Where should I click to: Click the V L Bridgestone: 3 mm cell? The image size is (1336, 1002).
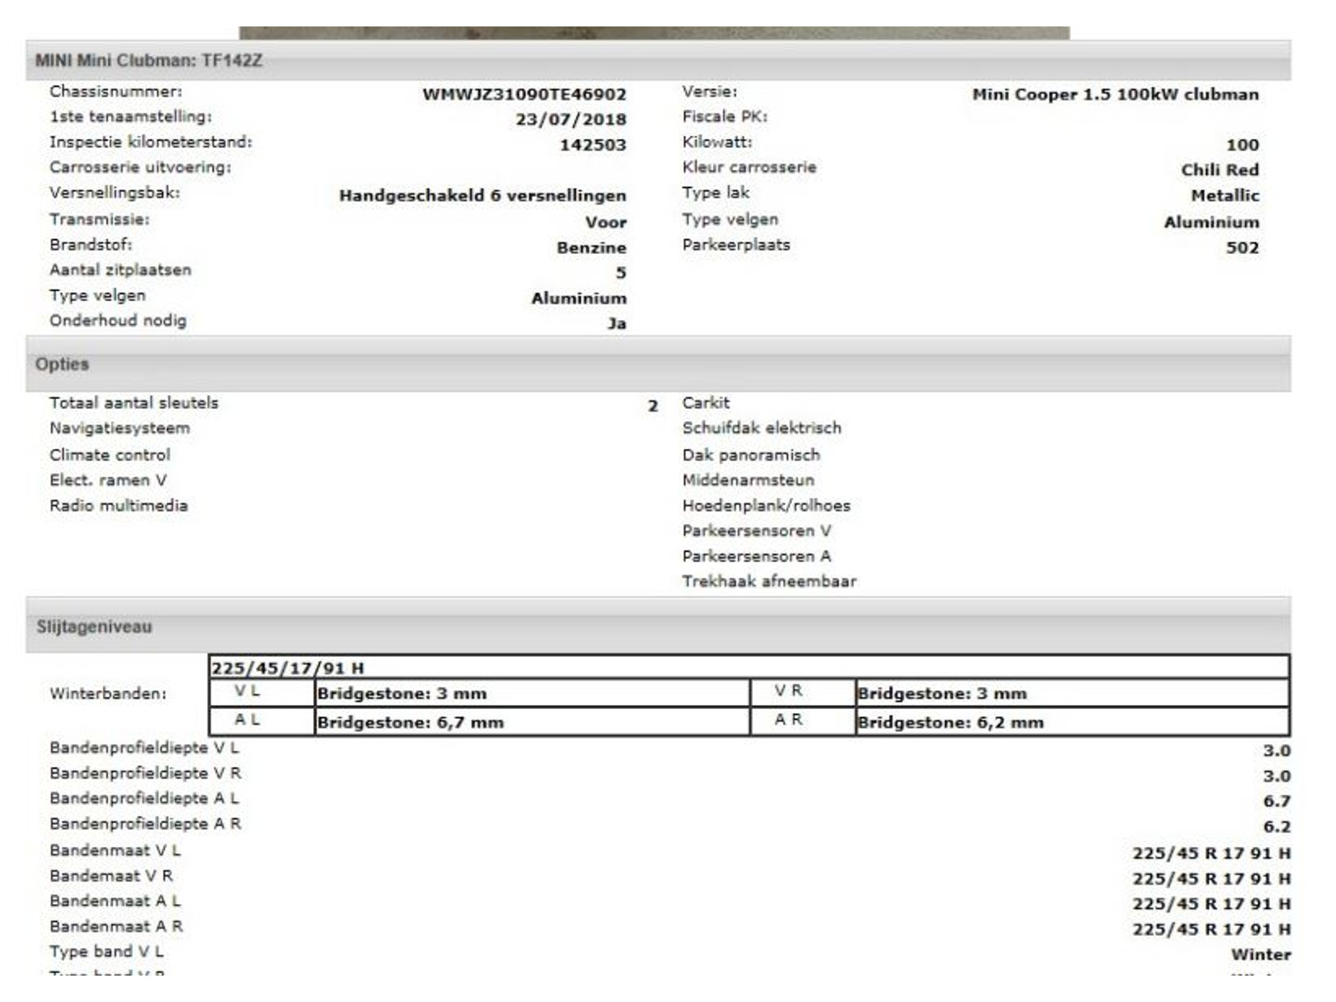(x=532, y=693)
